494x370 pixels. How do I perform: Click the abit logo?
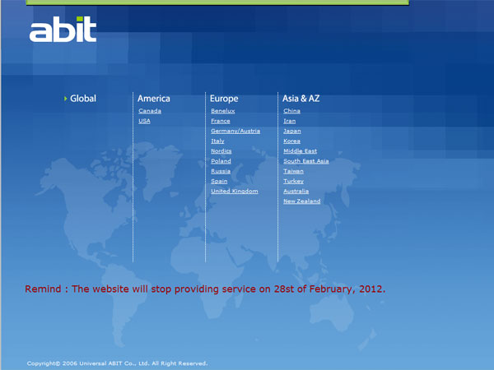click(x=63, y=30)
